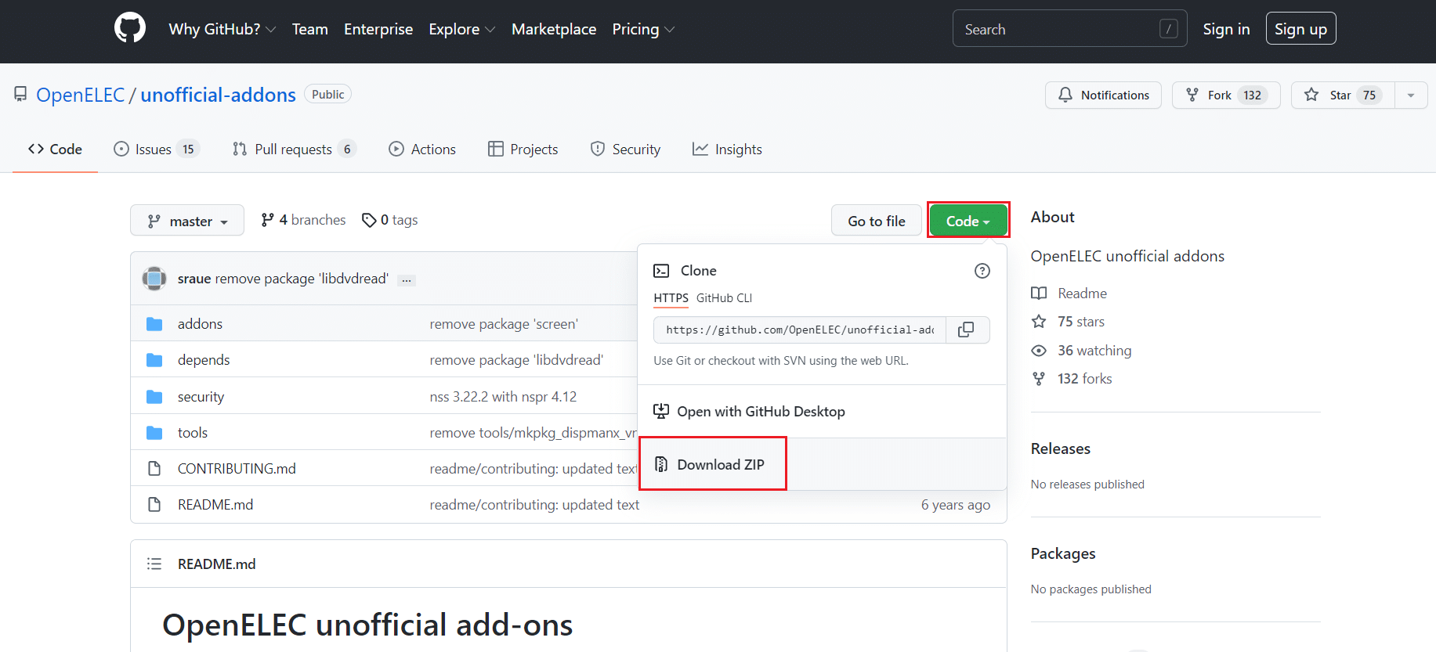Click the Go to file button

(x=876, y=221)
